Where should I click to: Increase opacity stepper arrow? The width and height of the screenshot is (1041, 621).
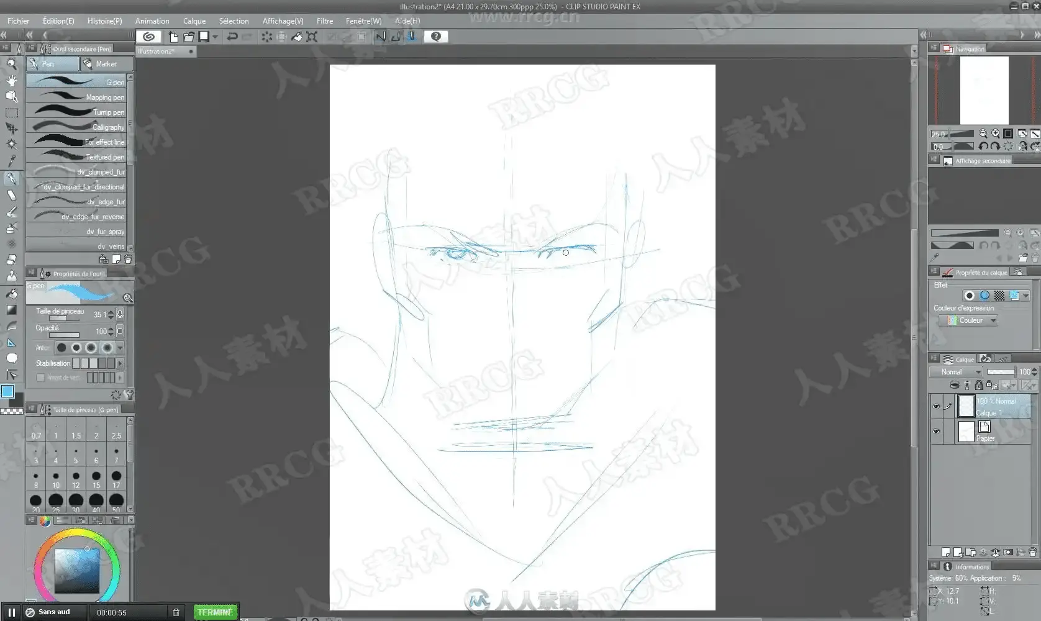pyautogui.click(x=111, y=329)
